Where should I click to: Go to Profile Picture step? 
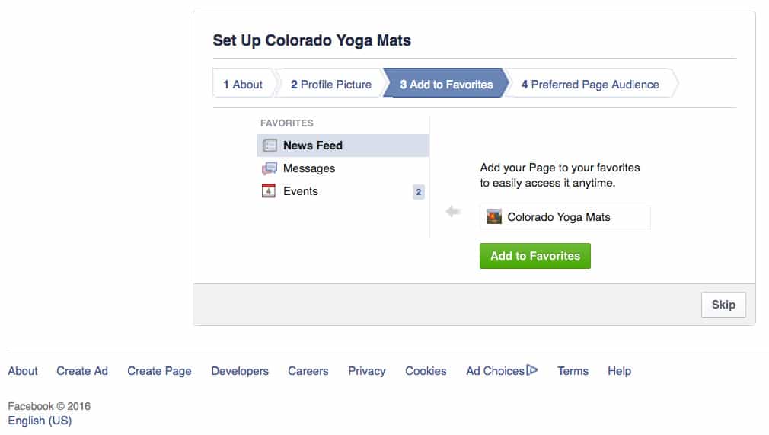331,85
